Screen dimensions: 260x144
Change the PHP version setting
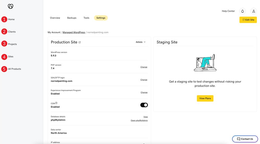coord(144,67)
